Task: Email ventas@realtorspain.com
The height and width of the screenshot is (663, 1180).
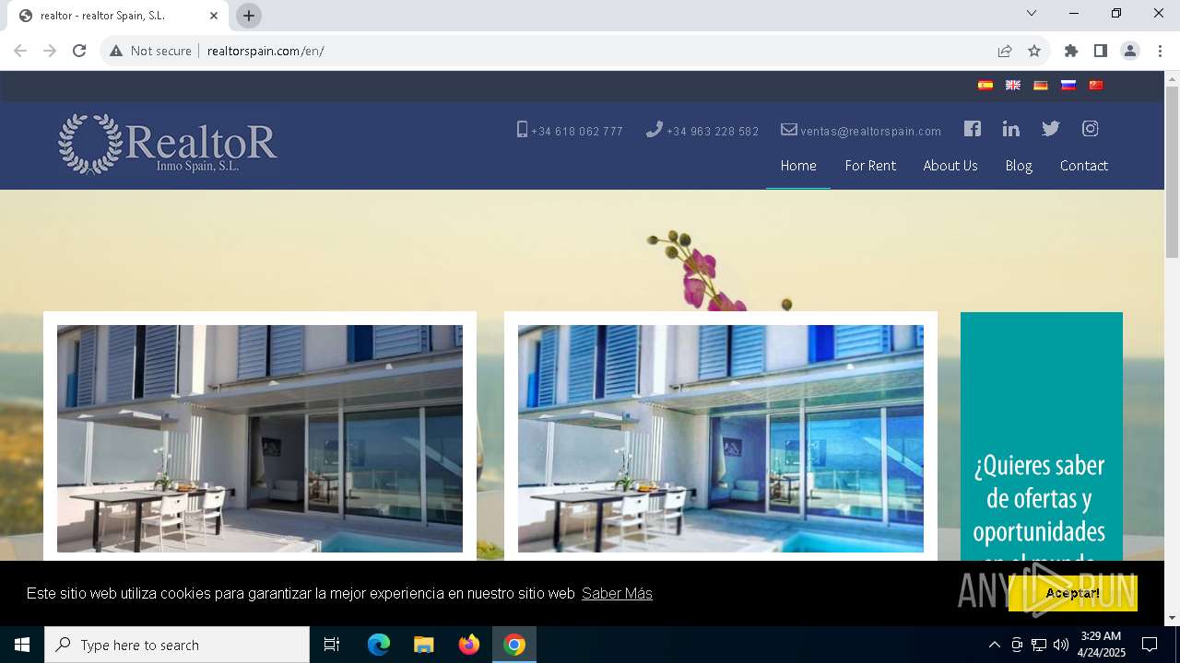Action: tap(861, 131)
